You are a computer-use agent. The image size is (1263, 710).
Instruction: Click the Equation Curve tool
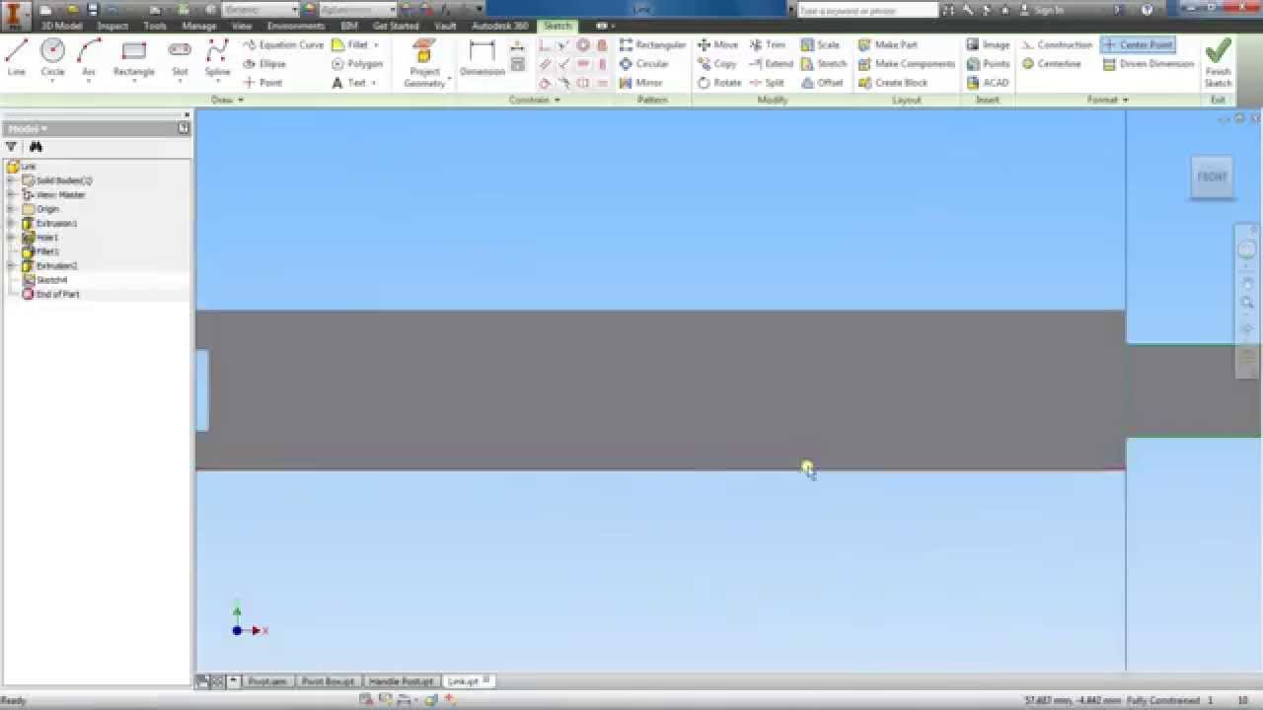[283, 45]
